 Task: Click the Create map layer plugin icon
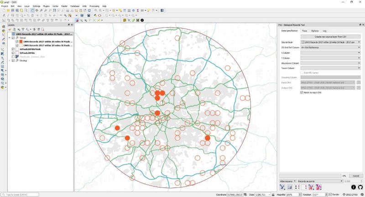coord(282,187)
